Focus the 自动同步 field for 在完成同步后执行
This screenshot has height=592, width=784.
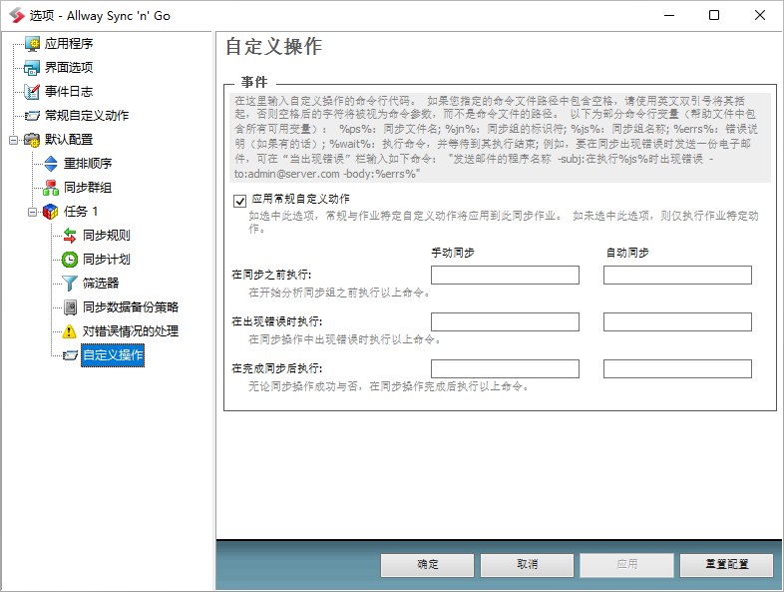677,368
